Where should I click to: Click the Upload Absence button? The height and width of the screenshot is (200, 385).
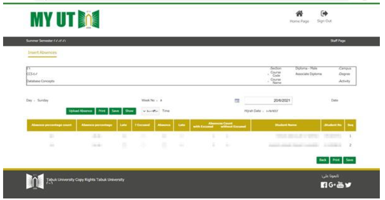[x=80, y=111]
